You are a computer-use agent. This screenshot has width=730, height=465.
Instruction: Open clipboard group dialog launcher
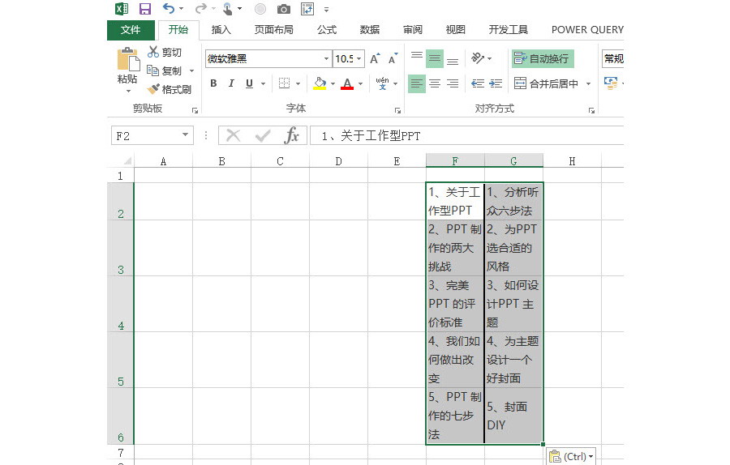[x=195, y=111]
